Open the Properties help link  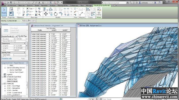(x=7, y=58)
